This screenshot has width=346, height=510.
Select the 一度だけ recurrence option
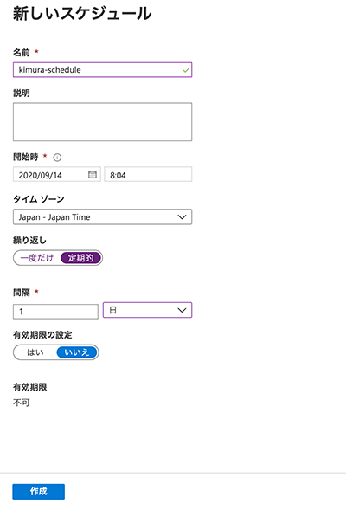pos(36,258)
